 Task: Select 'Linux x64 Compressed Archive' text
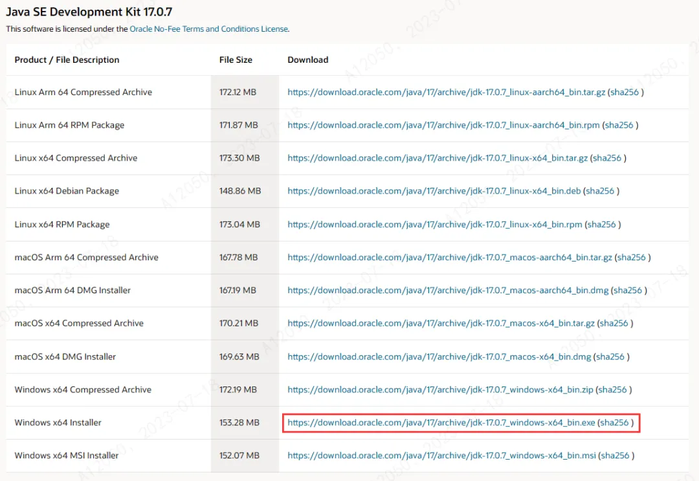point(76,158)
